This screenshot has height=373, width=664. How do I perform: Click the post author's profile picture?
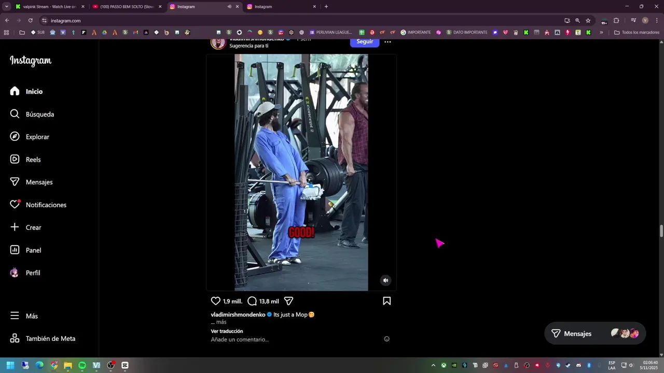pyautogui.click(x=218, y=42)
